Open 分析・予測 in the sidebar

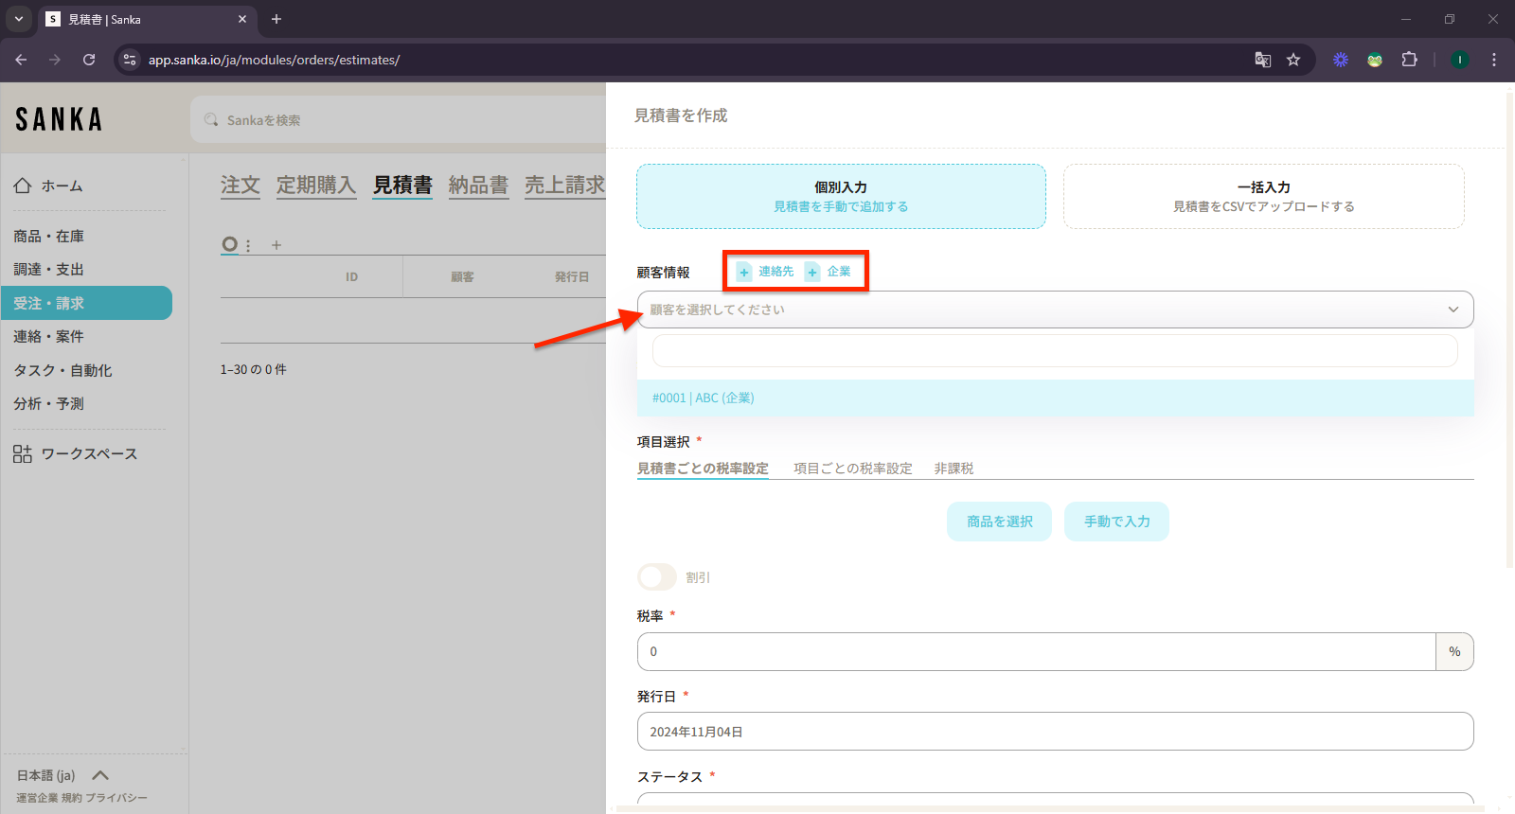[x=49, y=404]
